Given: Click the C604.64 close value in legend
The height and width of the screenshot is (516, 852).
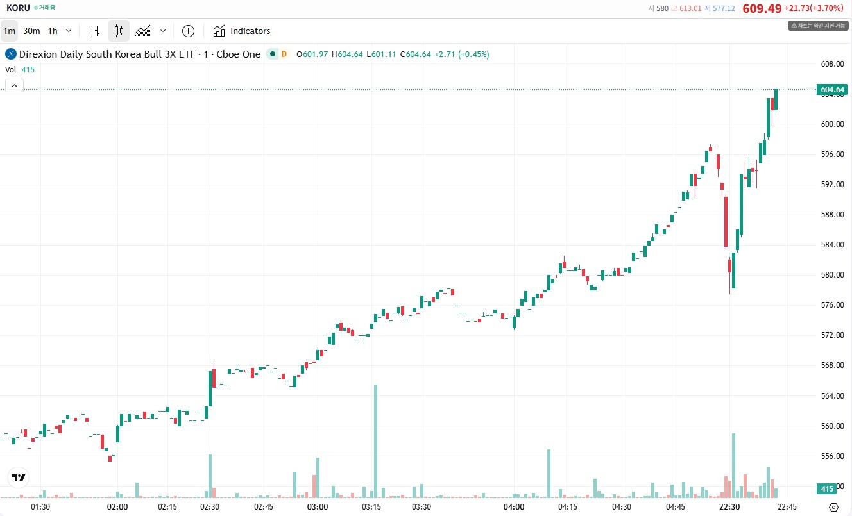Looking at the screenshot, I should [416, 54].
